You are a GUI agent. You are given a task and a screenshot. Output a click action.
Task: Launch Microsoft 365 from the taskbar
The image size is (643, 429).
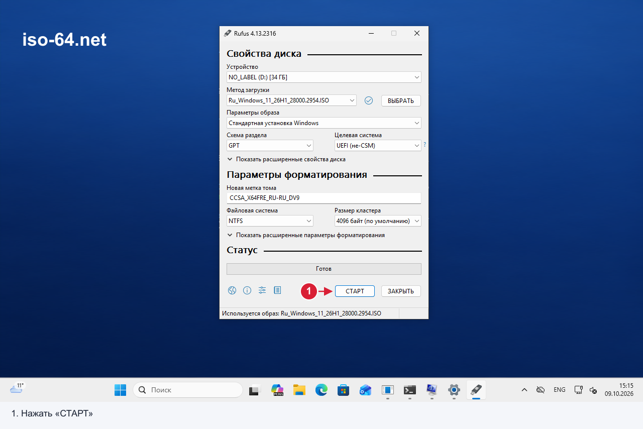[277, 390]
